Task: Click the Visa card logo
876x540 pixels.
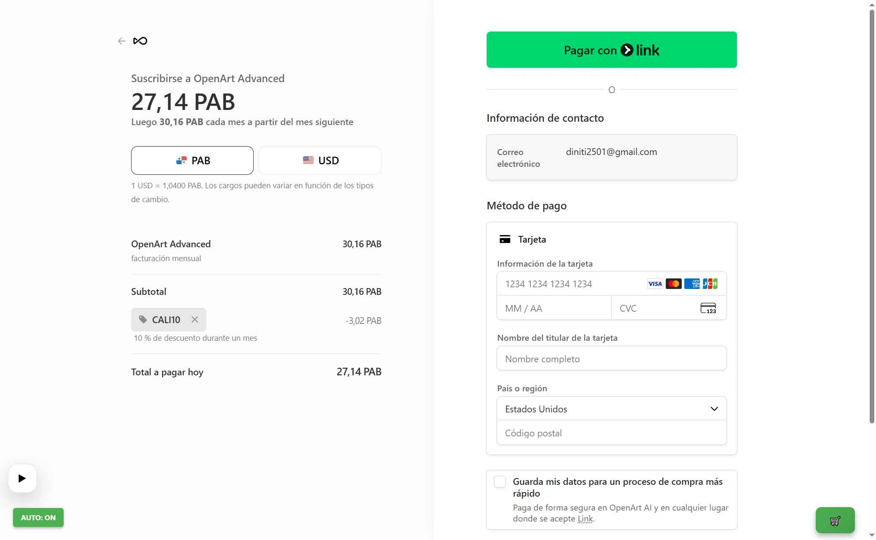Action: [655, 284]
